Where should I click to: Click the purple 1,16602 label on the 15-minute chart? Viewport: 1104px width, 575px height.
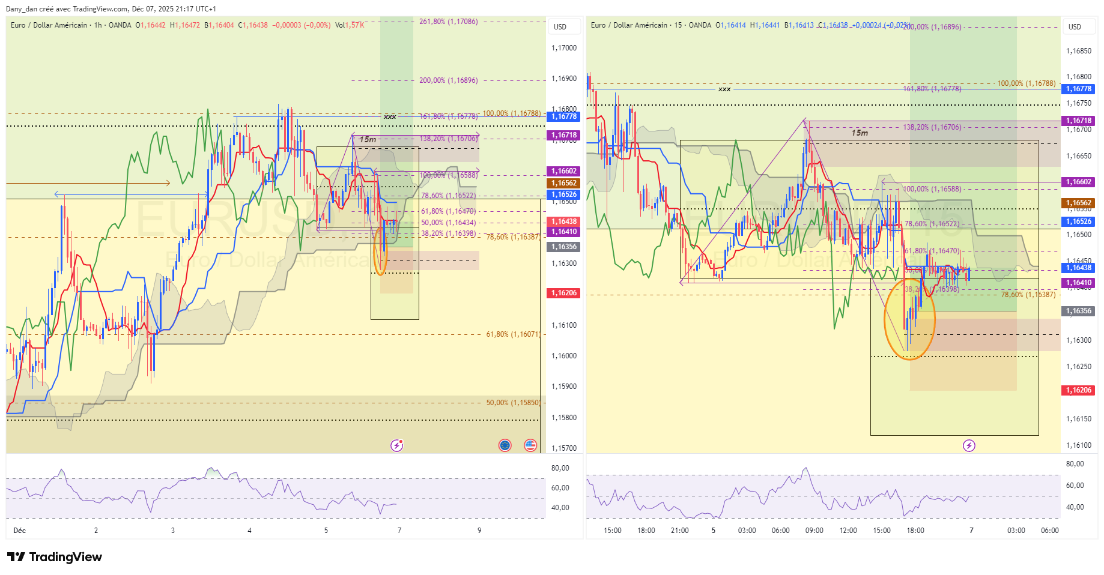pyautogui.click(x=1079, y=182)
